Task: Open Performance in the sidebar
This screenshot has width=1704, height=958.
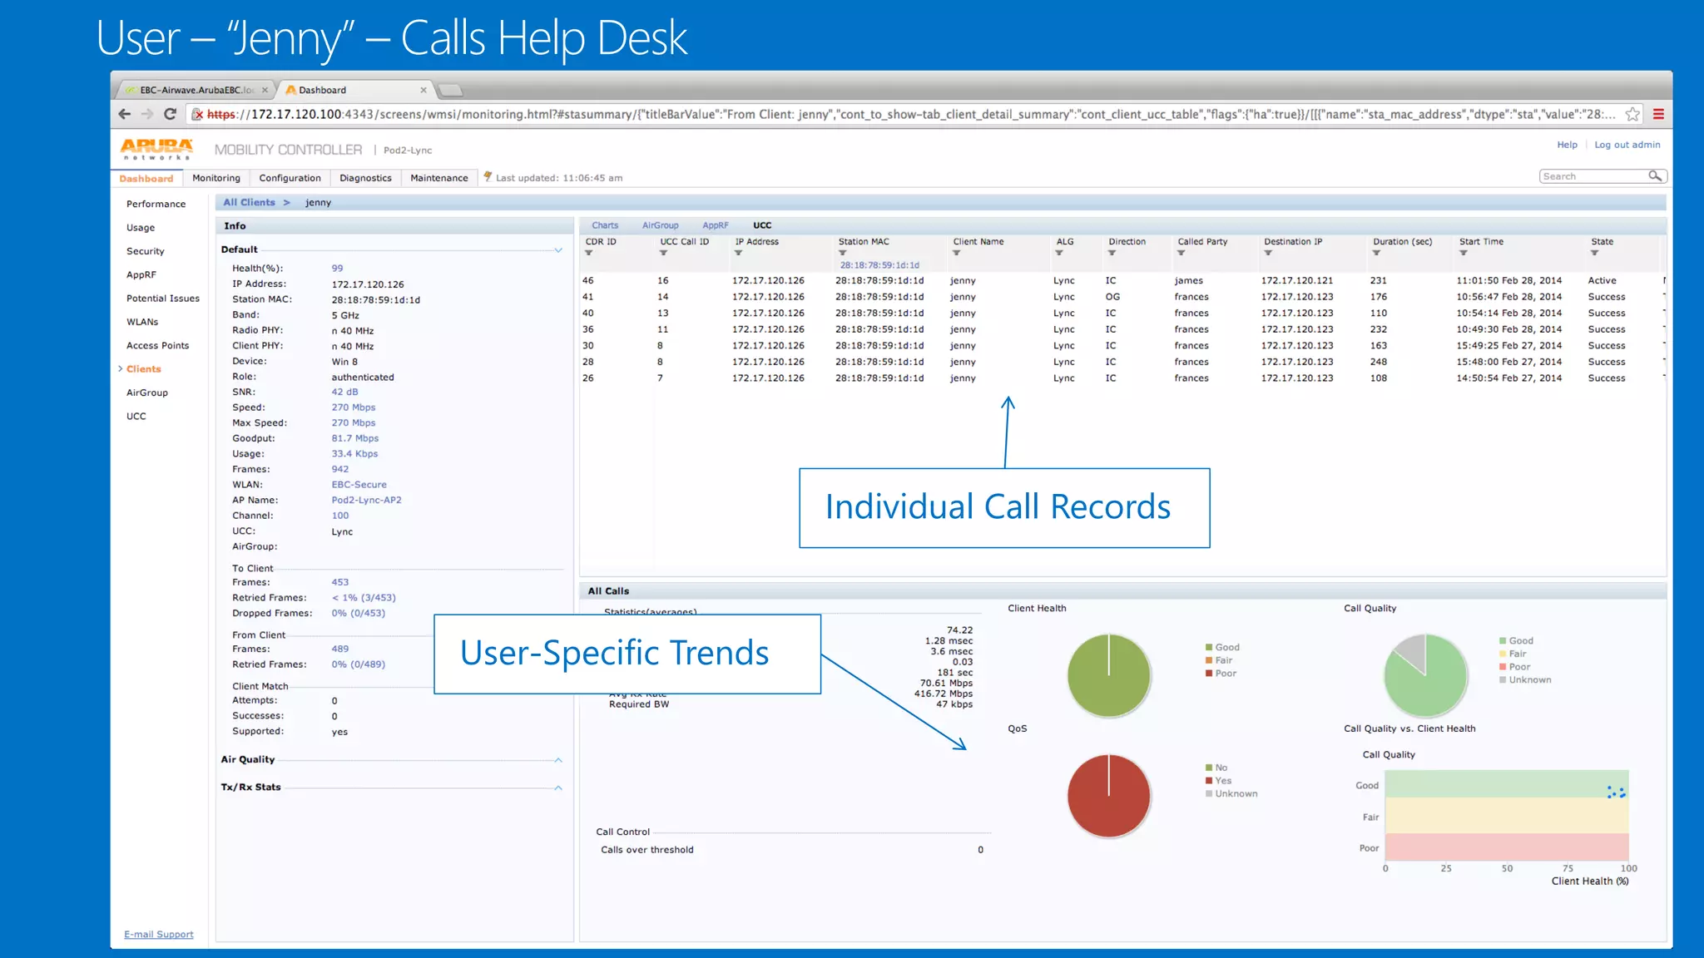Action: (156, 204)
